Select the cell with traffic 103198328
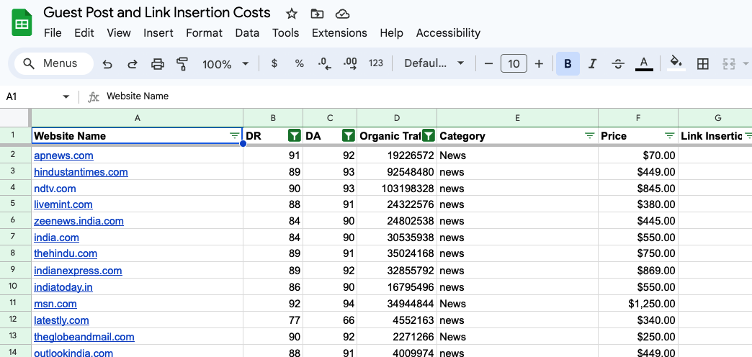Image resolution: width=752 pixels, height=357 pixels. (397, 189)
